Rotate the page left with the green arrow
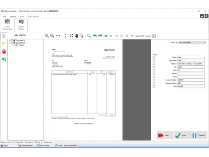209x157 pixels. point(95,36)
